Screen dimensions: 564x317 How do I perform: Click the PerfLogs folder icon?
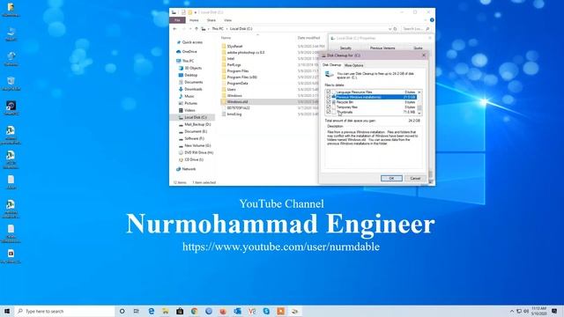224,65
